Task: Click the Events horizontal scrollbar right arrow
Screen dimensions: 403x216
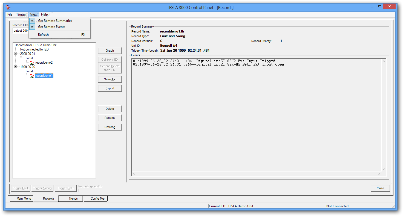Action: pos(379,174)
